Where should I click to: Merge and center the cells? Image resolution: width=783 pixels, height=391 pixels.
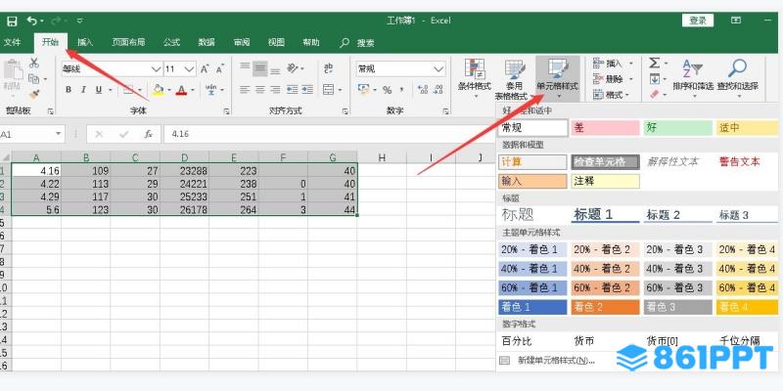click(329, 90)
